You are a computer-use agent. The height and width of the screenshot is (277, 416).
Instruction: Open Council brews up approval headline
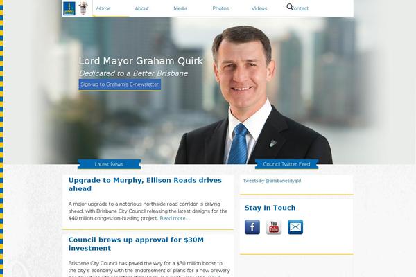point(136,244)
